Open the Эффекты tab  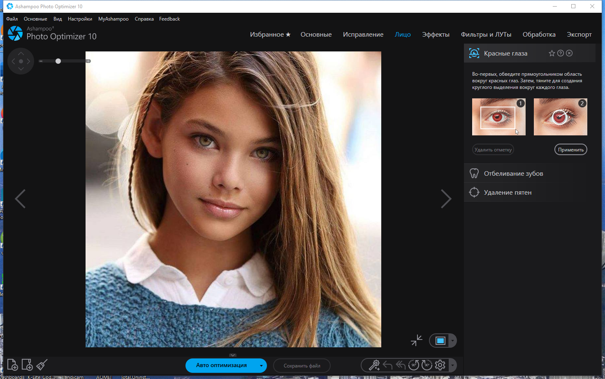click(436, 35)
